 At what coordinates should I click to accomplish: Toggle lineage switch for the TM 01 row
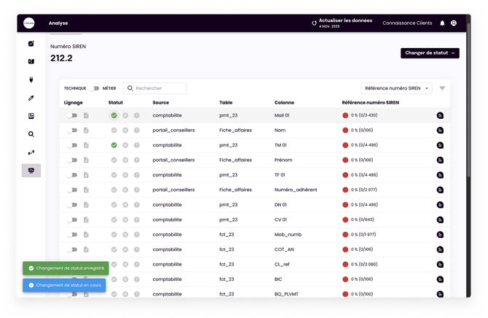point(72,145)
